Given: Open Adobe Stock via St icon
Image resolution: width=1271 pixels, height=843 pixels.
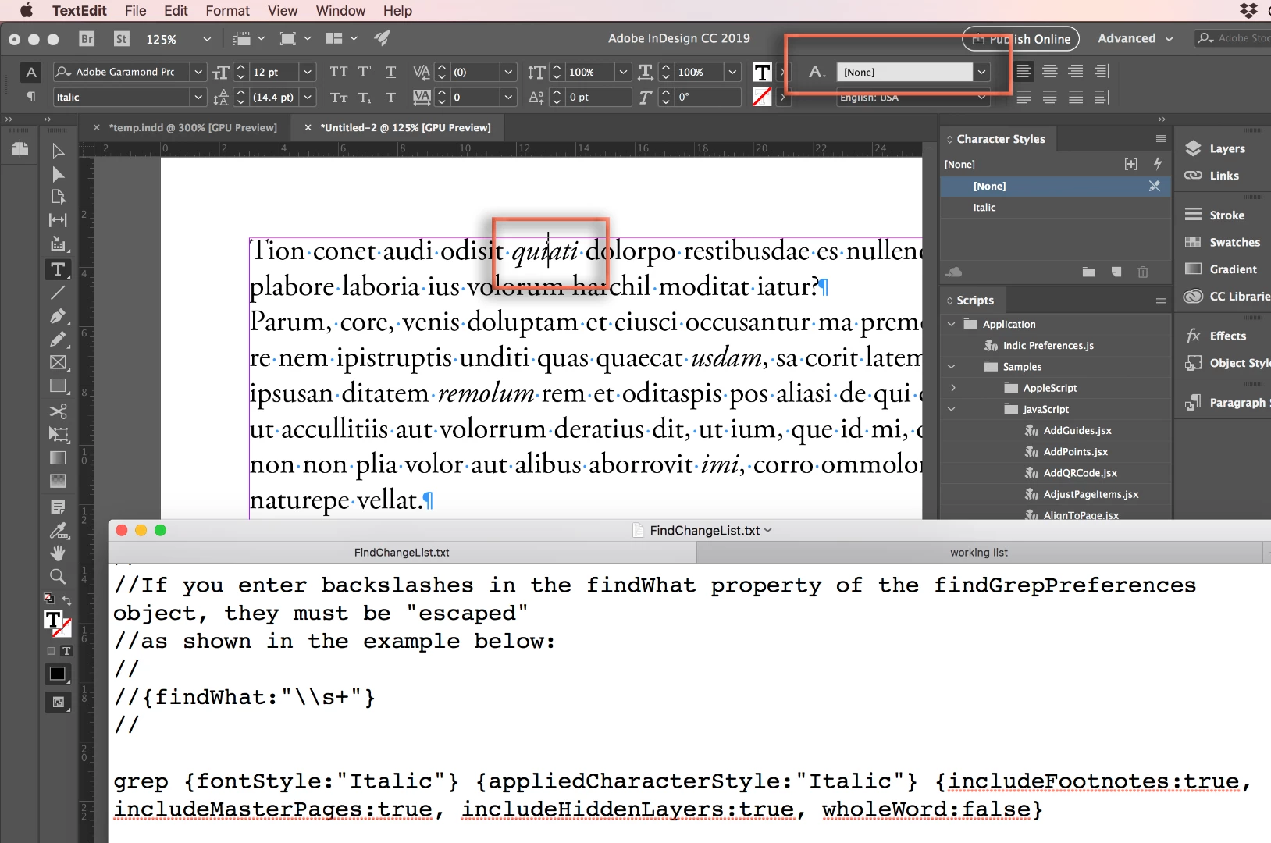Looking at the screenshot, I should pos(121,38).
